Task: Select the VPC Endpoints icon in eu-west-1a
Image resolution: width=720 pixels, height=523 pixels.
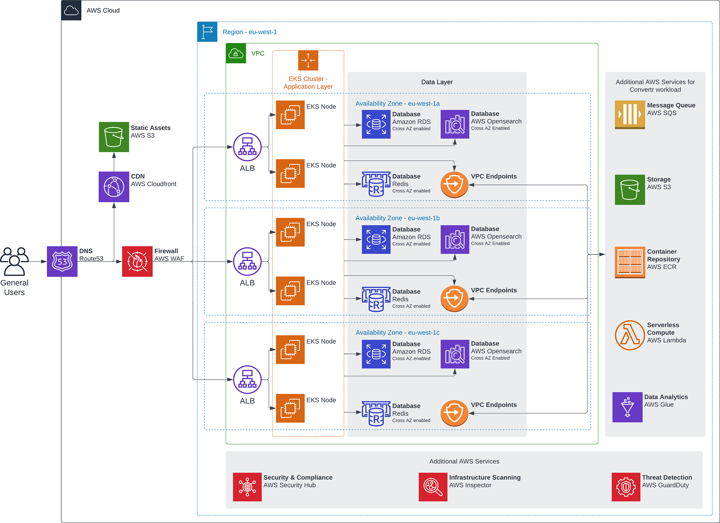Action: click(x=454, y=185)
